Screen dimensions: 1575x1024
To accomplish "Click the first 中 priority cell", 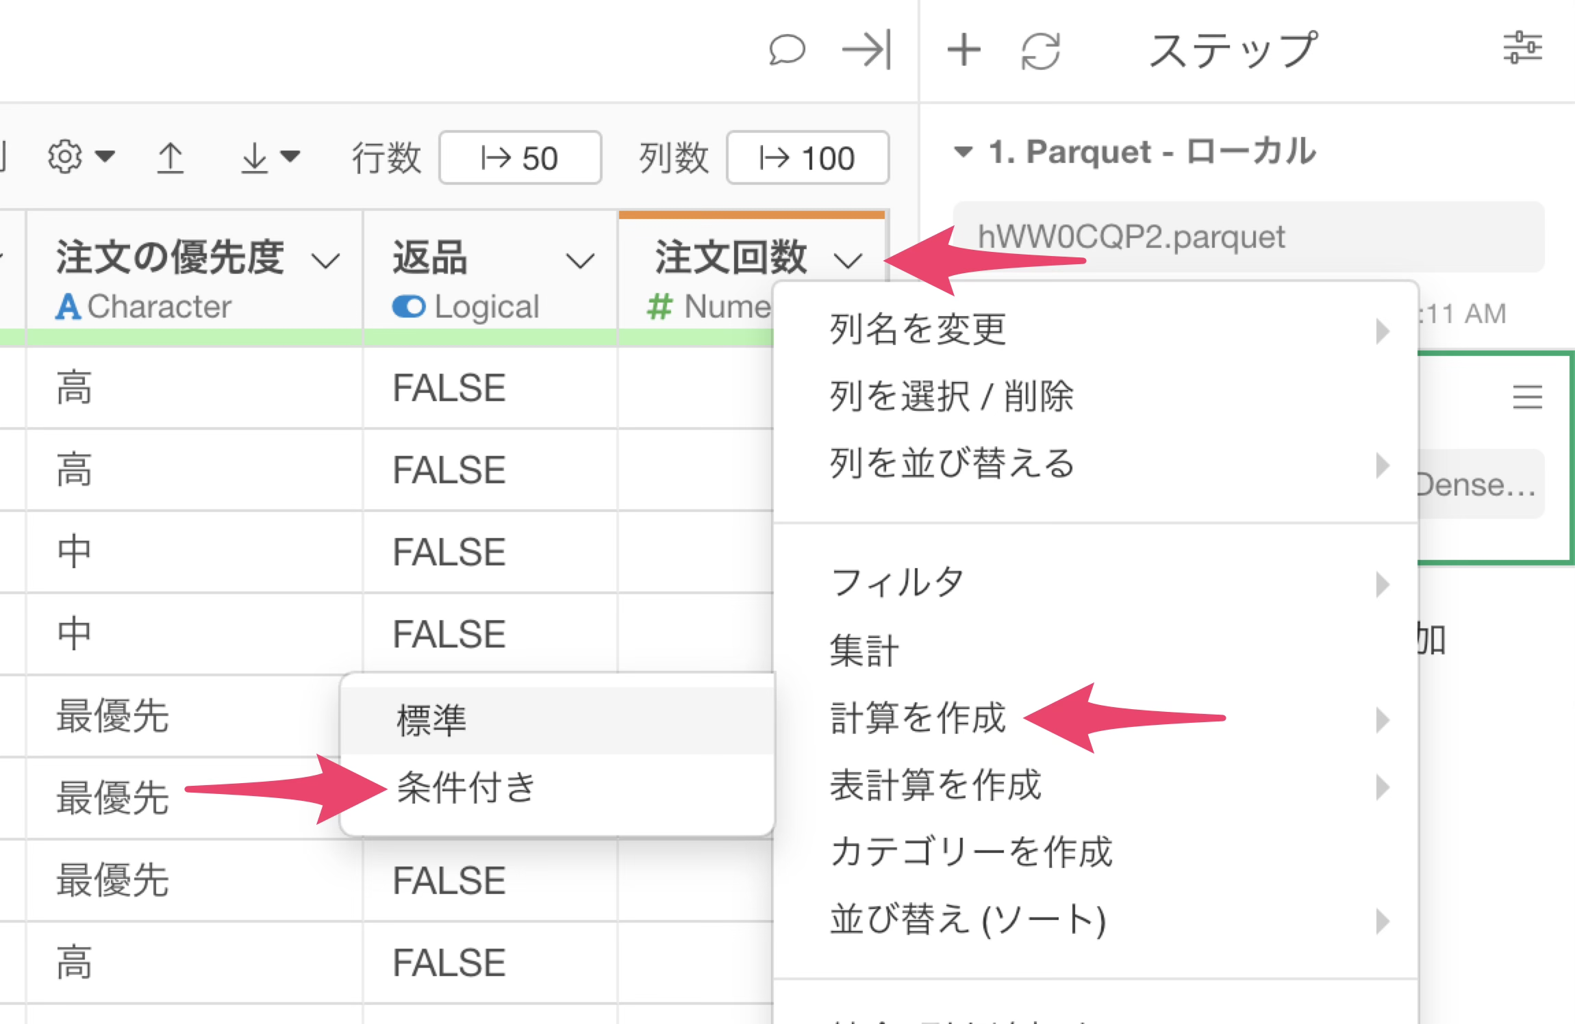I will coord(194,552).
